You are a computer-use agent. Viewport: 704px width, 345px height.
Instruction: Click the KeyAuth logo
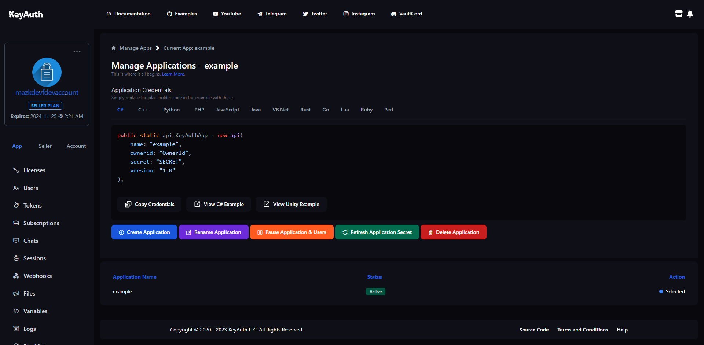point(26,14)
